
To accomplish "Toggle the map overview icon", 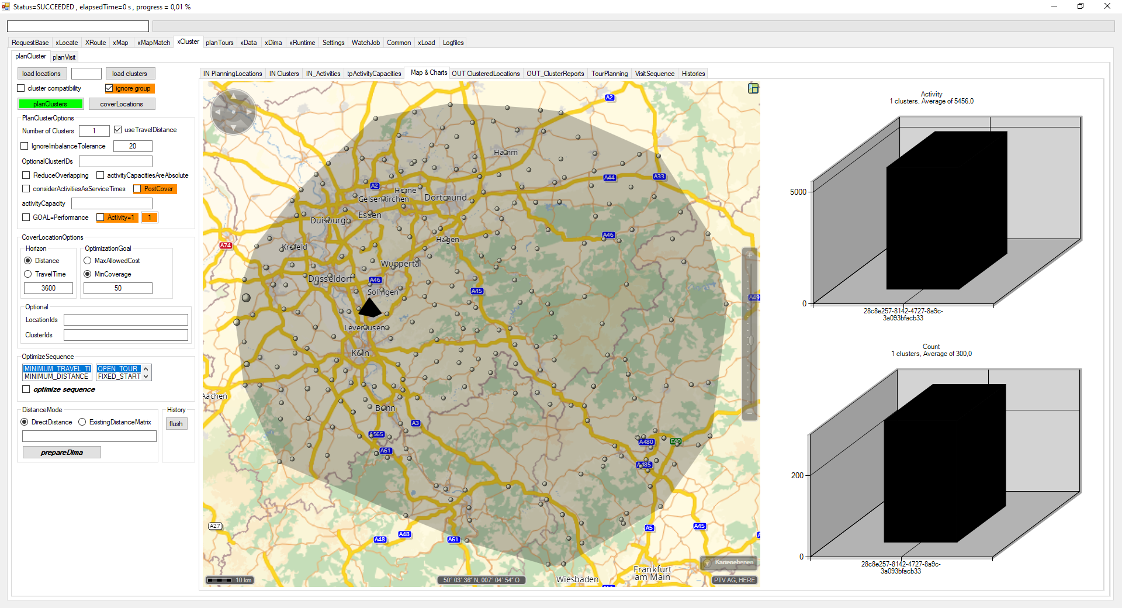I will pos(753,88).
